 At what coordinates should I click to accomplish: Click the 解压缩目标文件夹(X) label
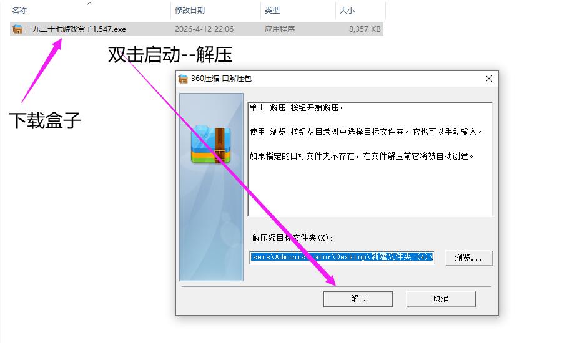click(x=292, y=238)
